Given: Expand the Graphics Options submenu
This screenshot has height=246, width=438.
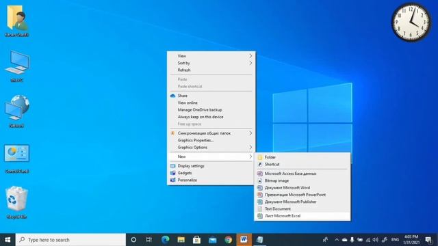Looking at the screenshot, I should pos(211,148).
